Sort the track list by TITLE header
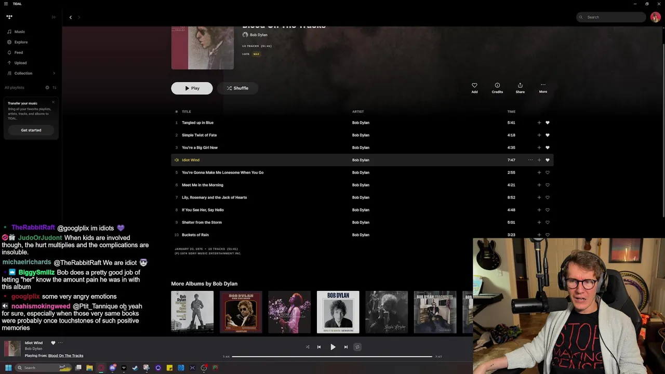 pyautogui.click(x=187, y=112)
